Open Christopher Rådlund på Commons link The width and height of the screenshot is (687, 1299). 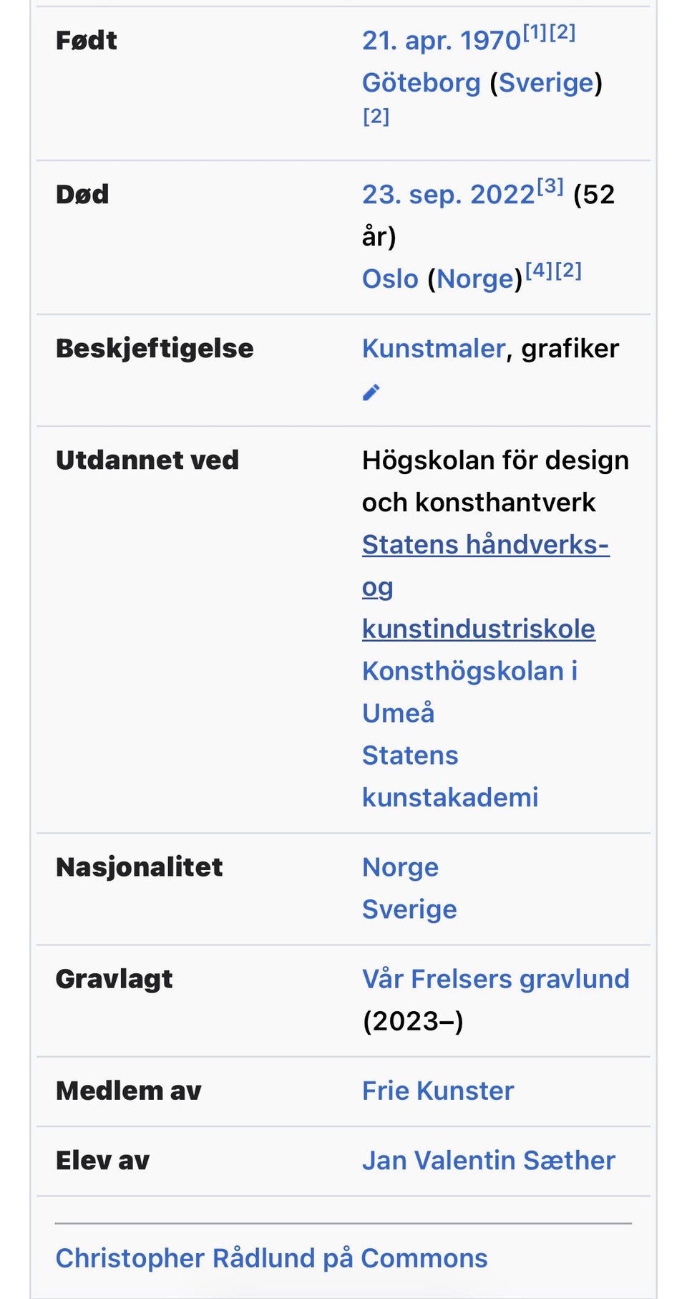271,1258
